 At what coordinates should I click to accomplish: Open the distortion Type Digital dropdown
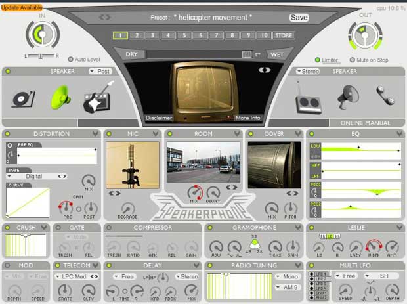pos(37,176)
